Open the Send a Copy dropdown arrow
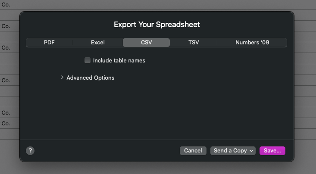 (x=251, y=151)
